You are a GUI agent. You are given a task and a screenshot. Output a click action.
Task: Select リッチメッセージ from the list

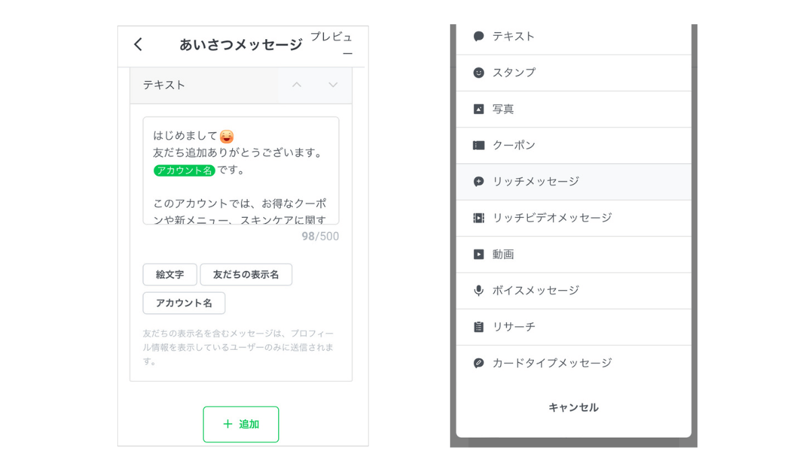pos(535,182)
